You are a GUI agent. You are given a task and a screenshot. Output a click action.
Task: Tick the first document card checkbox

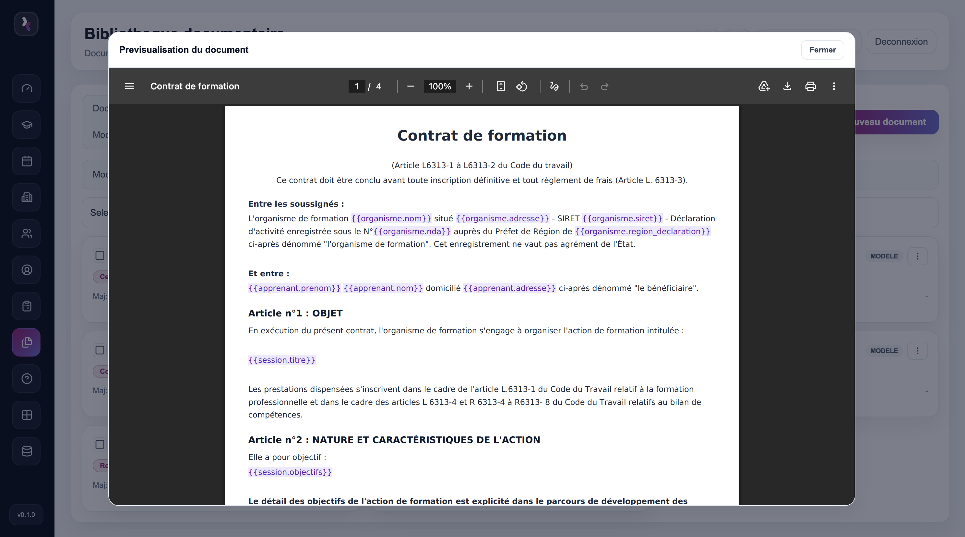click(100, 256)
